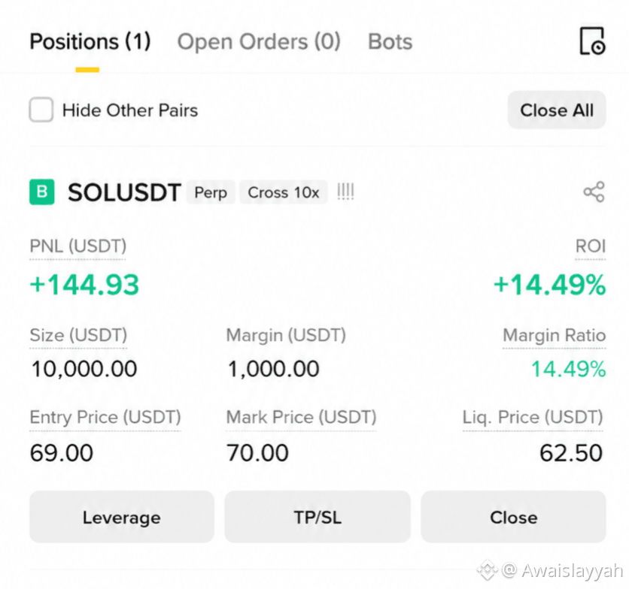This screenshot has width=629, height=589.
Task: Check Hide Other Pairs checkbox
Action: (41, 110)
